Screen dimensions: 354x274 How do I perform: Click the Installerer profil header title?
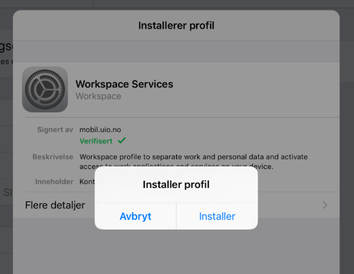pos(176,26)
